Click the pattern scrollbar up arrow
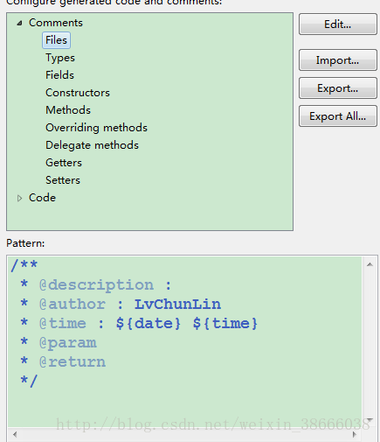Image resolution: width=380 pixels, height=442 pixels. pyautogui.click(x=370, y=264)
